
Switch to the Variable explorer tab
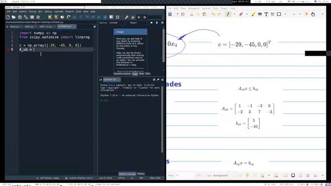click(122, 74)
